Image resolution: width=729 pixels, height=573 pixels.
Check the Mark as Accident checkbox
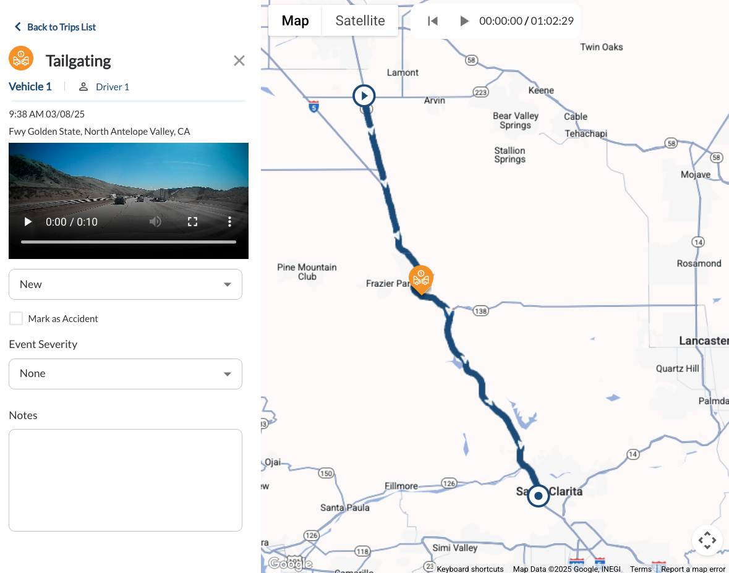(15, 318)
